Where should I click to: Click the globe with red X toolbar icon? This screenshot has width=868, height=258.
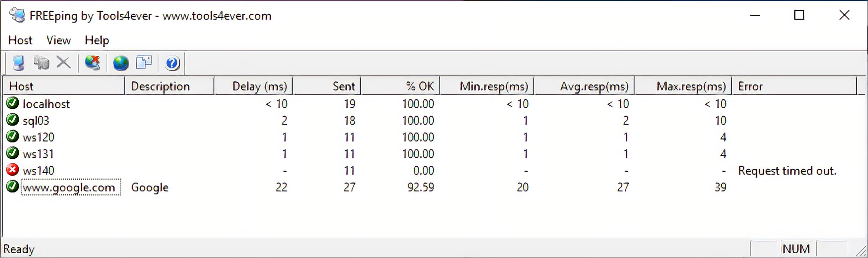(92, 63)
